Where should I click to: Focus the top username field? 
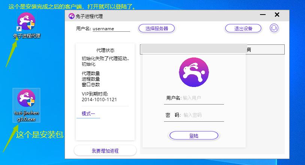point(111,28)
